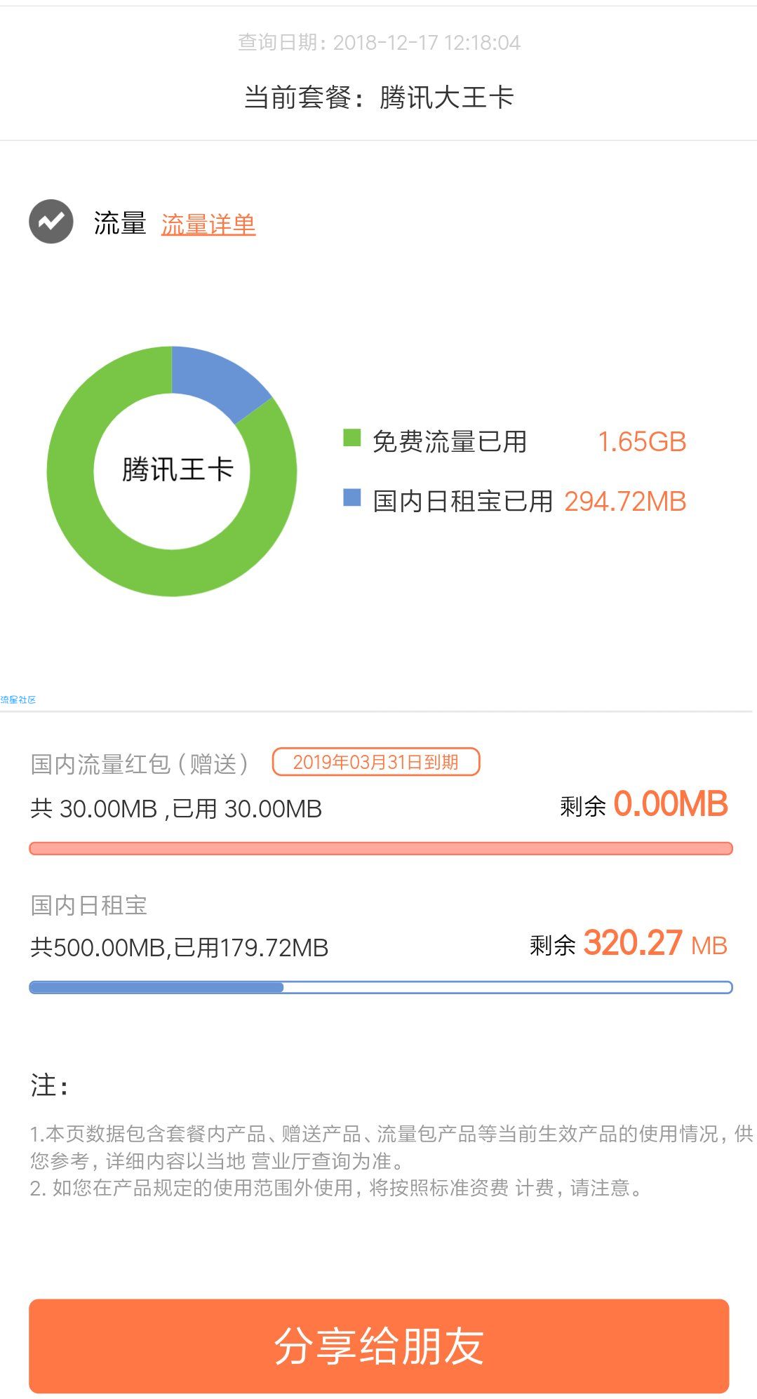Click the 注： notes heading
The width and height of the screenshot is (757, 1399).
(49, 1085)
